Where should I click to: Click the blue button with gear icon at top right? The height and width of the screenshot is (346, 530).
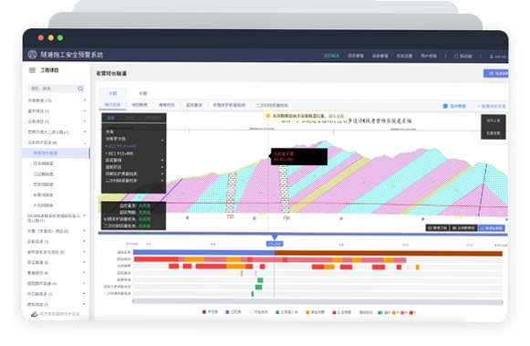point(495,73)
